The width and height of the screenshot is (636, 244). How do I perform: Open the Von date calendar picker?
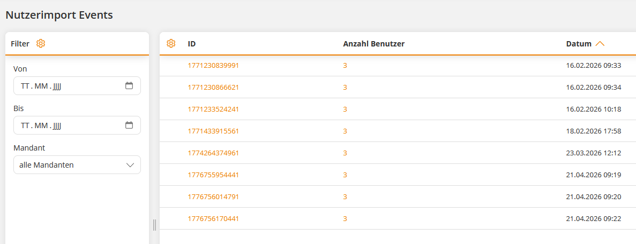tap(129, 85)
